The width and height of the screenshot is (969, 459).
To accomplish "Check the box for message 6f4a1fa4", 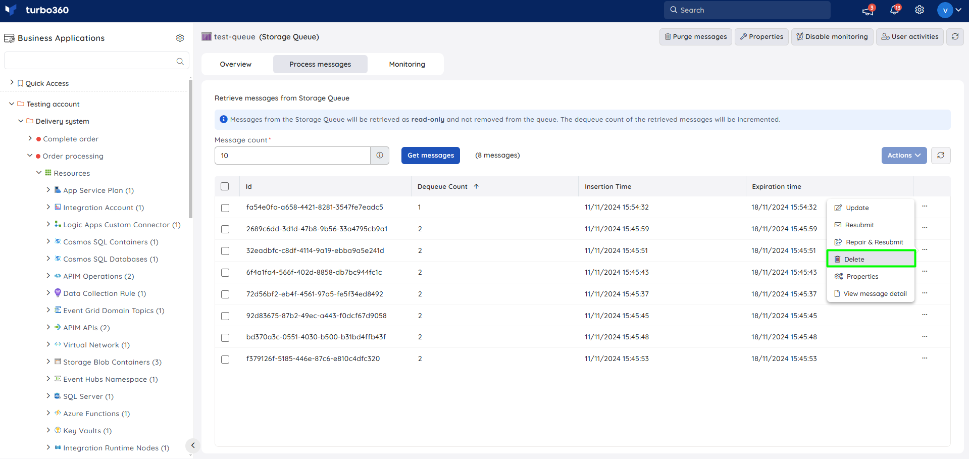I will tap(225, 273).
